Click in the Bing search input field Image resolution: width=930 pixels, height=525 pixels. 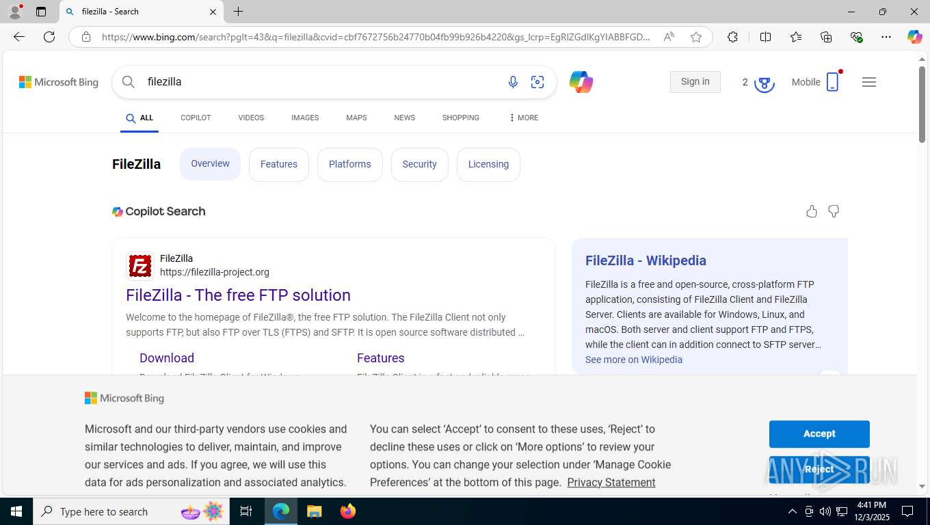(x=321, y=82)
